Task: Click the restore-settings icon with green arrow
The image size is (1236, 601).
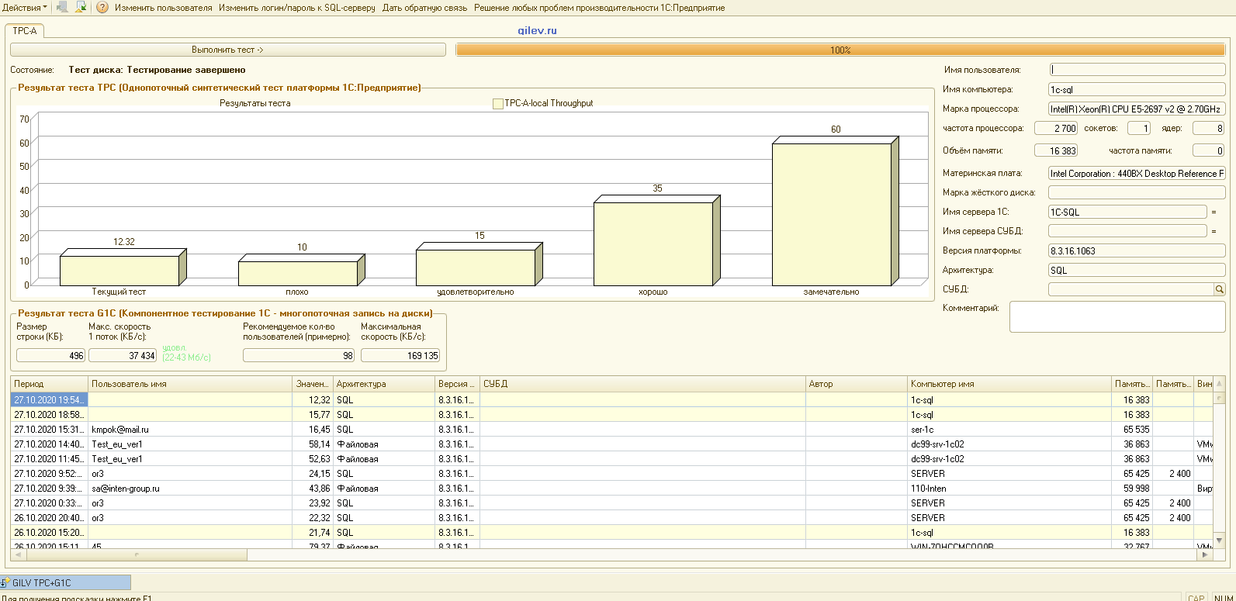Action: (80, 8)
